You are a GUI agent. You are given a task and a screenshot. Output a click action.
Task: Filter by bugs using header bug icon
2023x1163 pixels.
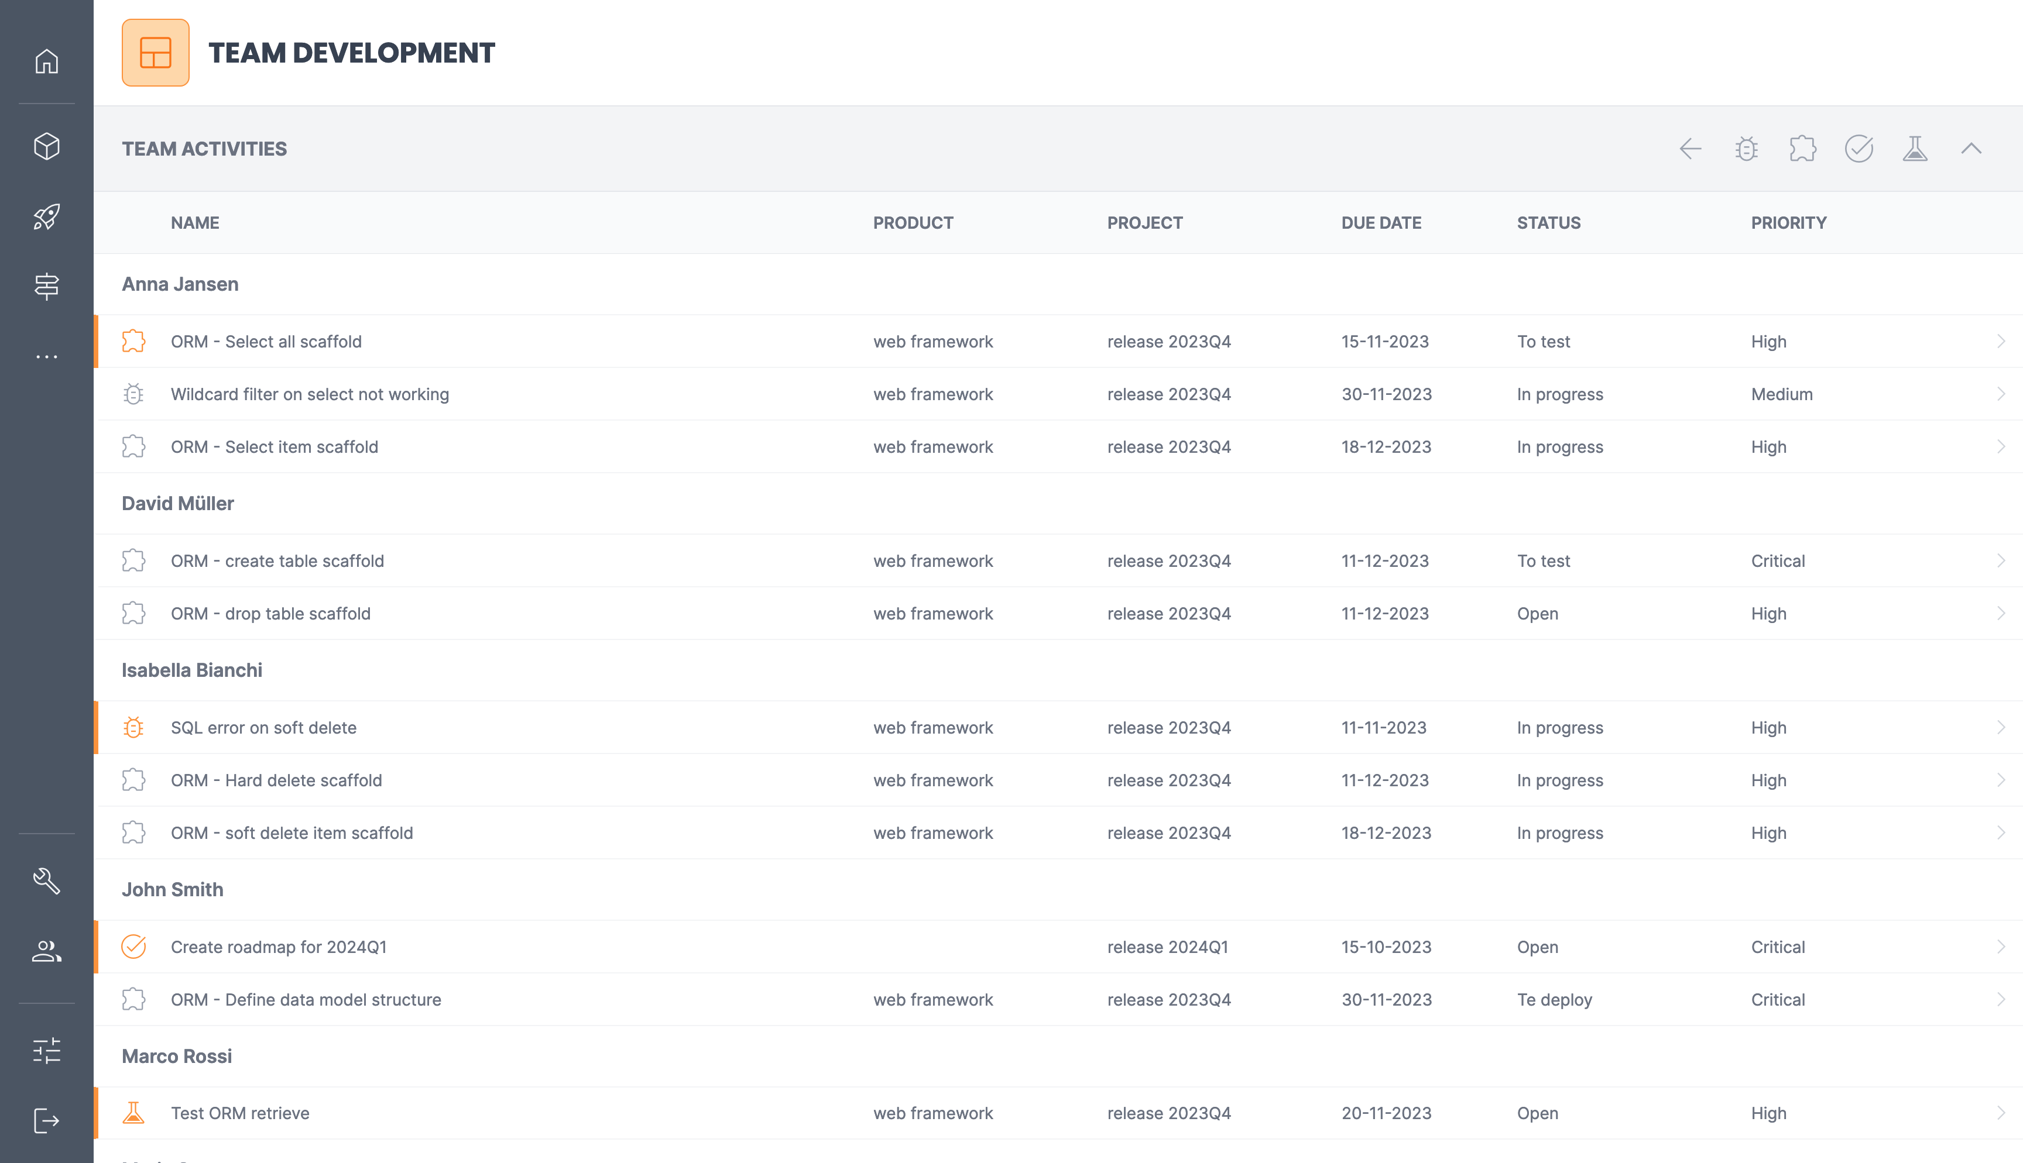click(1747, 149)
